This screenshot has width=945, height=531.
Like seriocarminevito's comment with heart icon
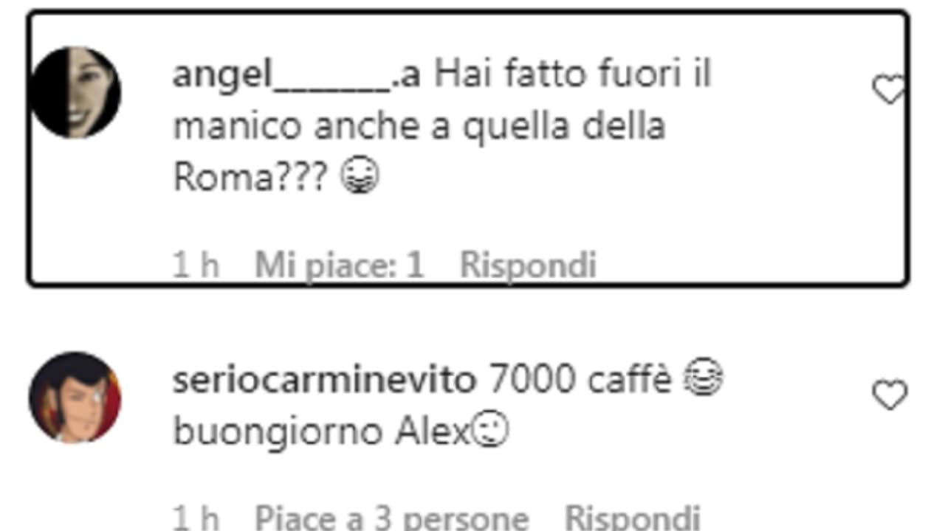890,396
